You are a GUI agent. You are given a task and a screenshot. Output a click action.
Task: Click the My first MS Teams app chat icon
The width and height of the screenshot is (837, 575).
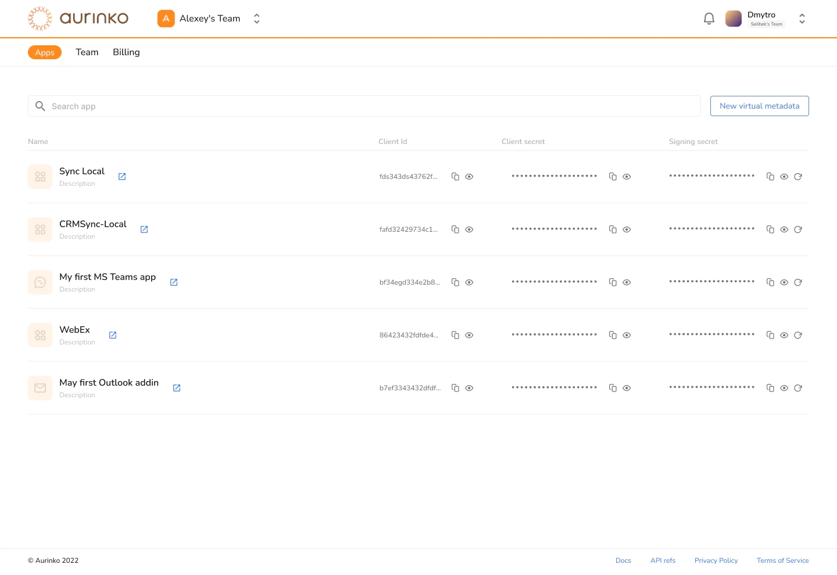(40, 282)
